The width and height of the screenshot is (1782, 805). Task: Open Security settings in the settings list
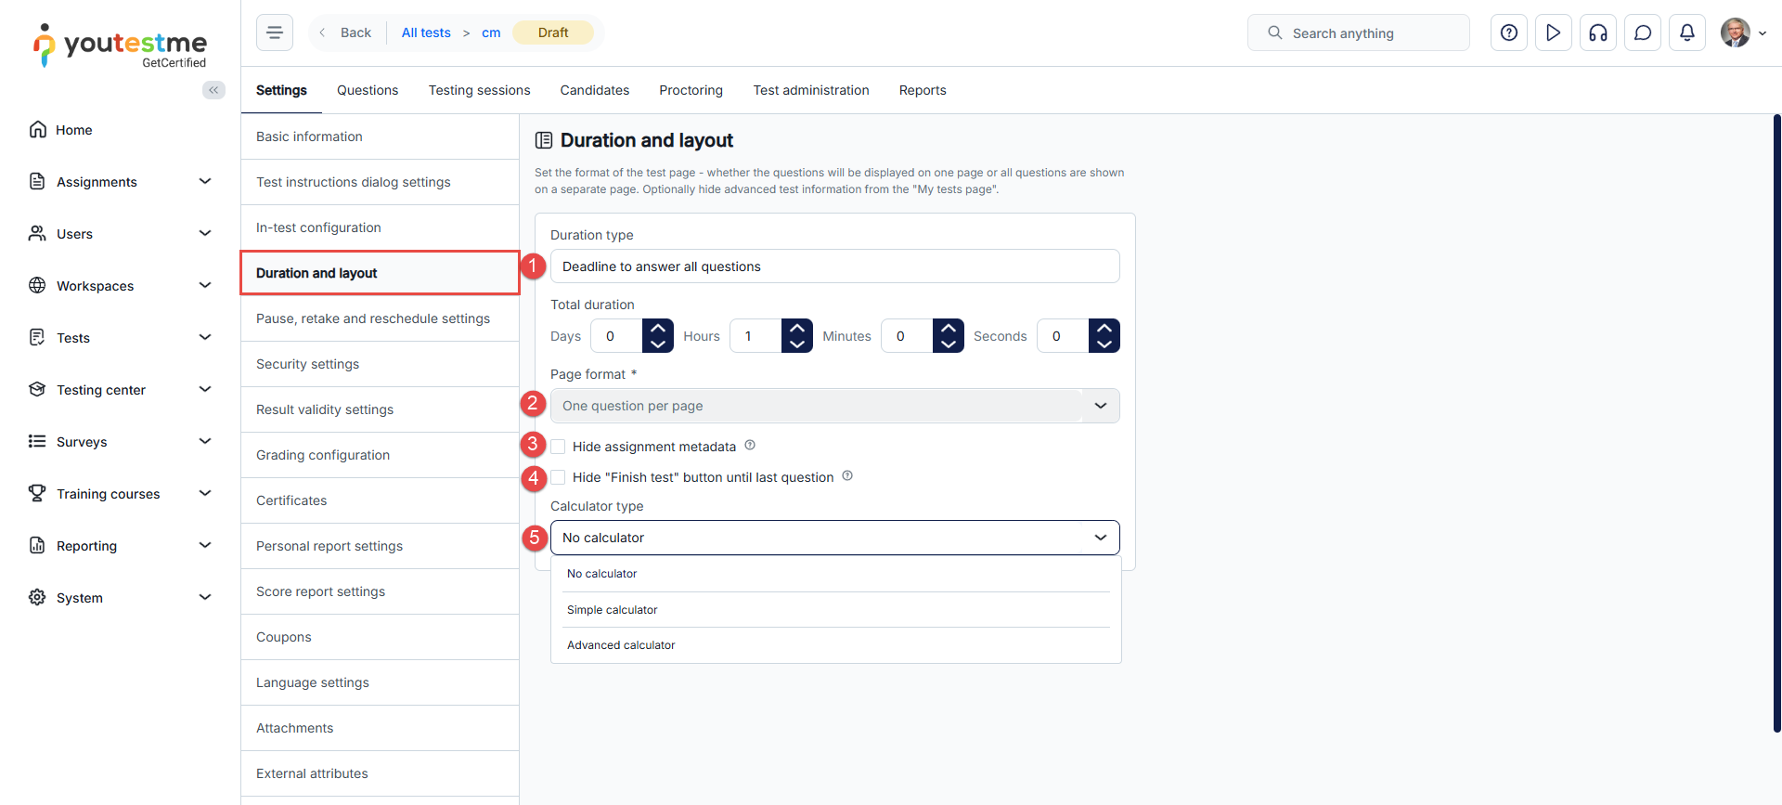[x=380, y=364]
